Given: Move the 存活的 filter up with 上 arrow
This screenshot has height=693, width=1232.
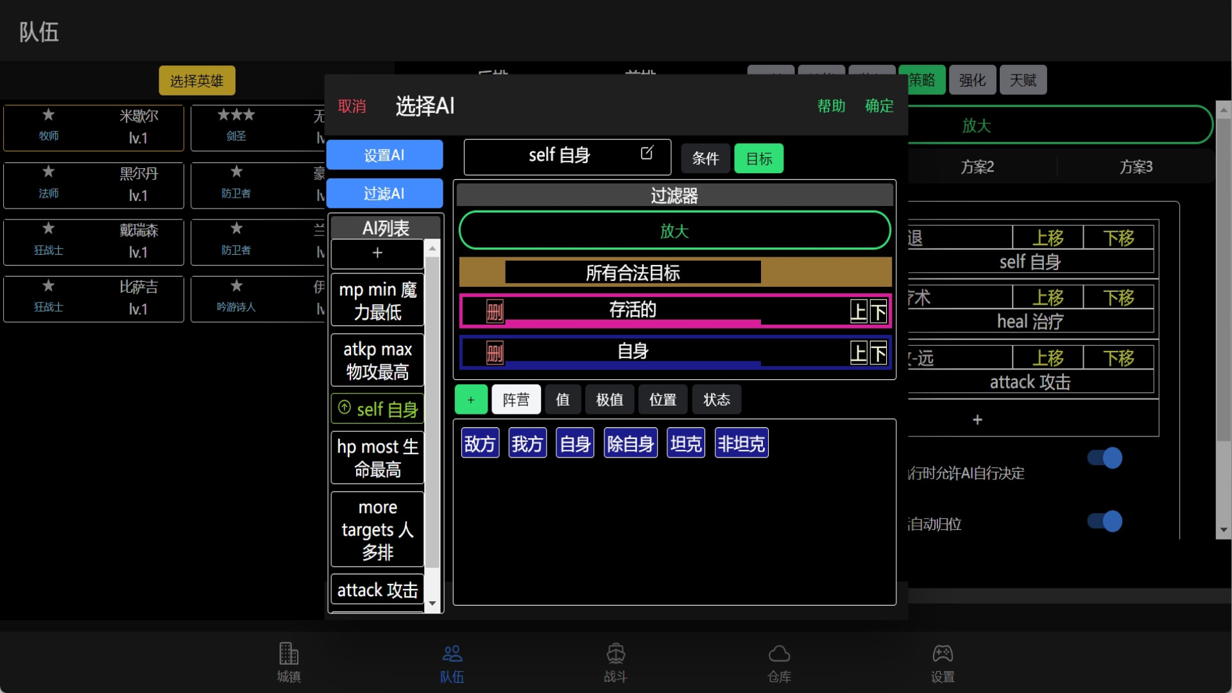Looking at the screenshot, I should pos(859,311).
